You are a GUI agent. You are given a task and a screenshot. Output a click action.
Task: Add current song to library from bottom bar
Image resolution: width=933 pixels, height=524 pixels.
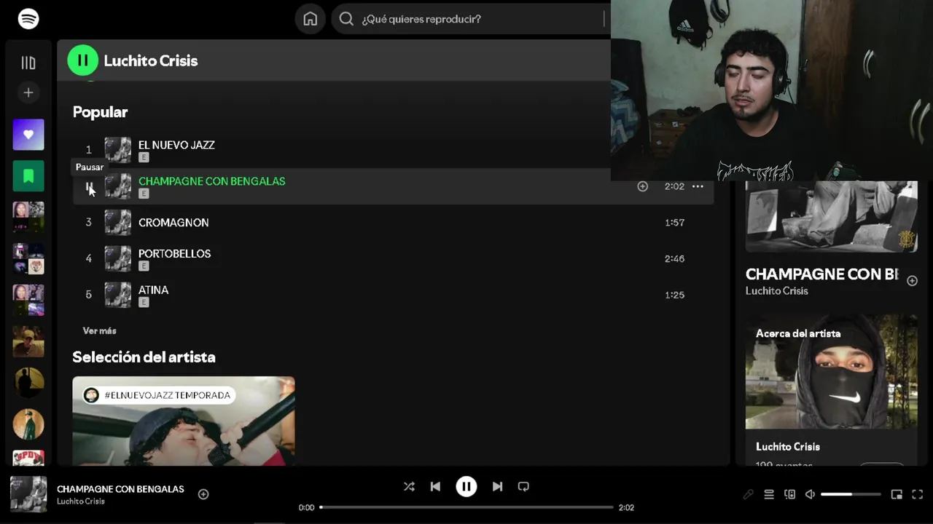[x=203, y=494]
